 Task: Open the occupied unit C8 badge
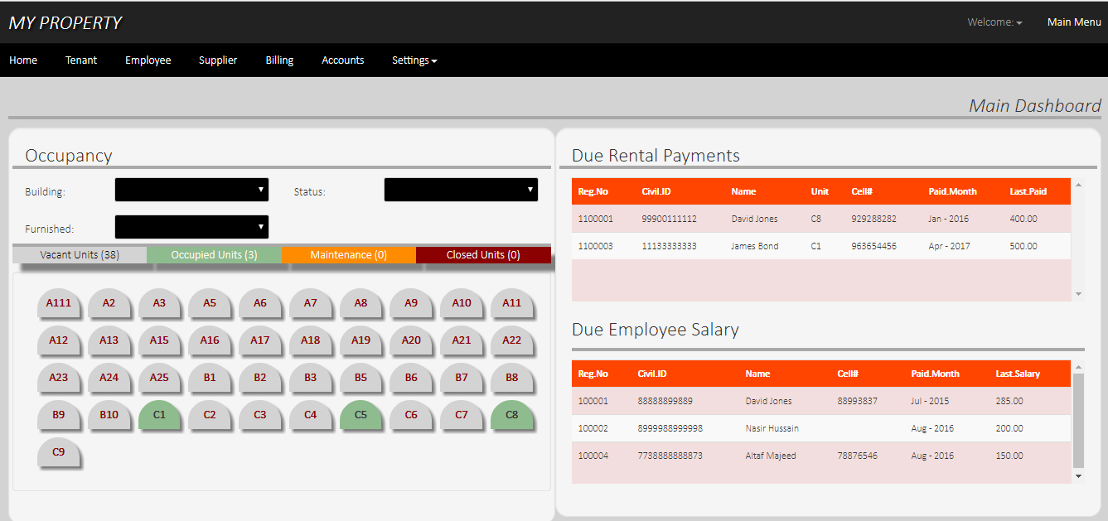[511, 415]
